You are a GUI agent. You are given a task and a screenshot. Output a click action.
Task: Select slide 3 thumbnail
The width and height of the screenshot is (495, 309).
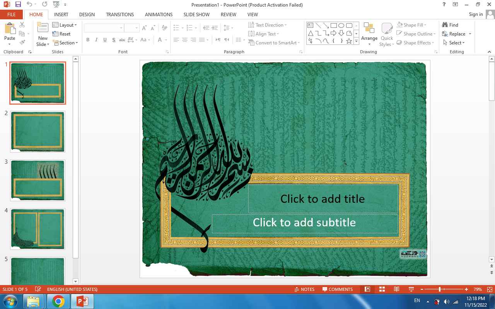click(x=38, y=180)
